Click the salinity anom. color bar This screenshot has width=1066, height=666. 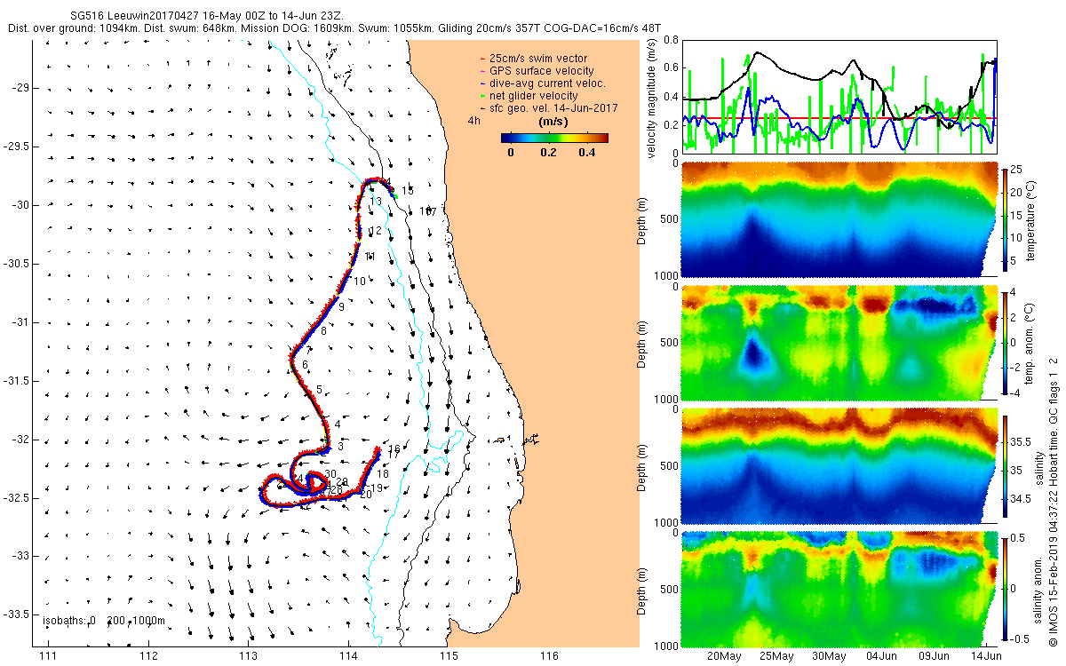[x=1005, y=588]
